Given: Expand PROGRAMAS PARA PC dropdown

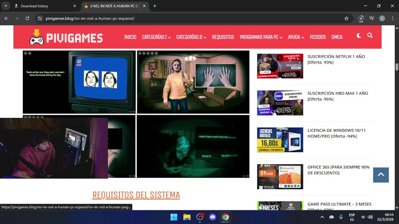Looking at the screenshot, I should click(261, 37).
